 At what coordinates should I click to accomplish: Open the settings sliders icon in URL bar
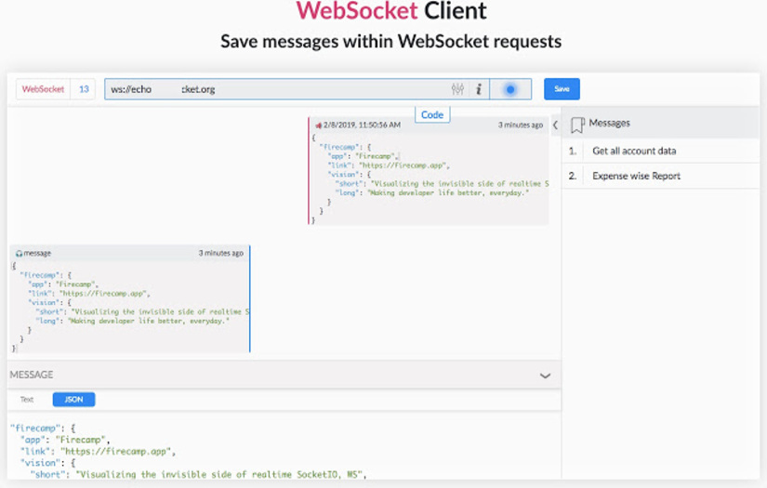click(457, 89)
